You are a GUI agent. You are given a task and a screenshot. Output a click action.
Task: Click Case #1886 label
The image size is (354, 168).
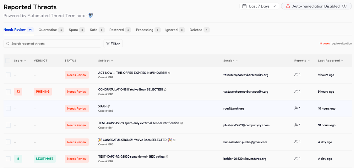pyautogui.click(x=106, y=94)
